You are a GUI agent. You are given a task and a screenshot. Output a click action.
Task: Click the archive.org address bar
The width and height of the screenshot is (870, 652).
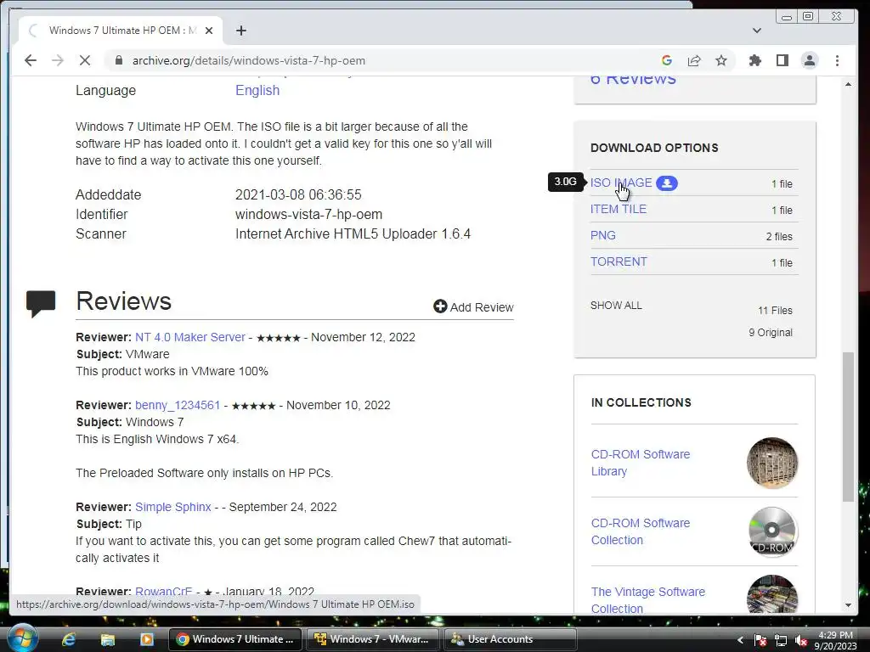pos(383,60)
